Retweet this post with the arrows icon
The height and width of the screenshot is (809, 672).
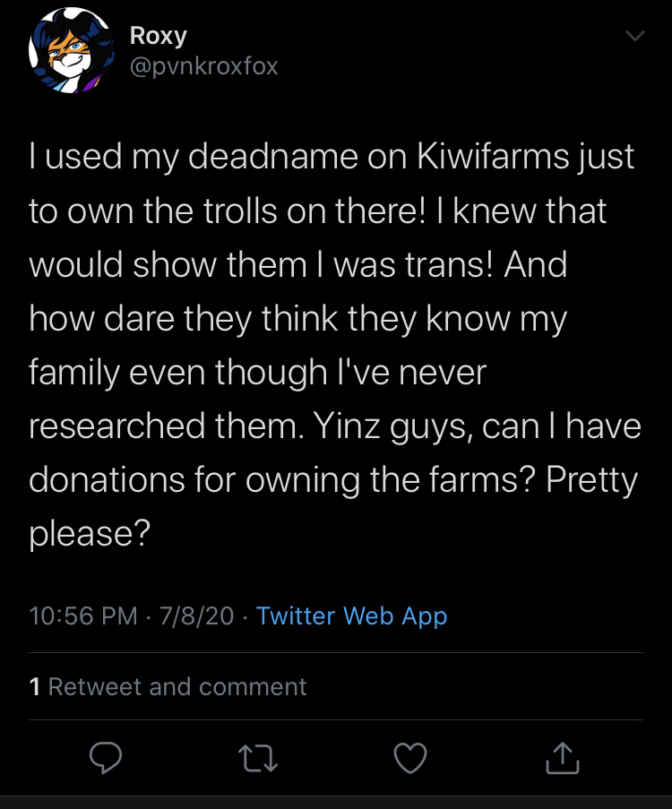(x=258, y=758)
